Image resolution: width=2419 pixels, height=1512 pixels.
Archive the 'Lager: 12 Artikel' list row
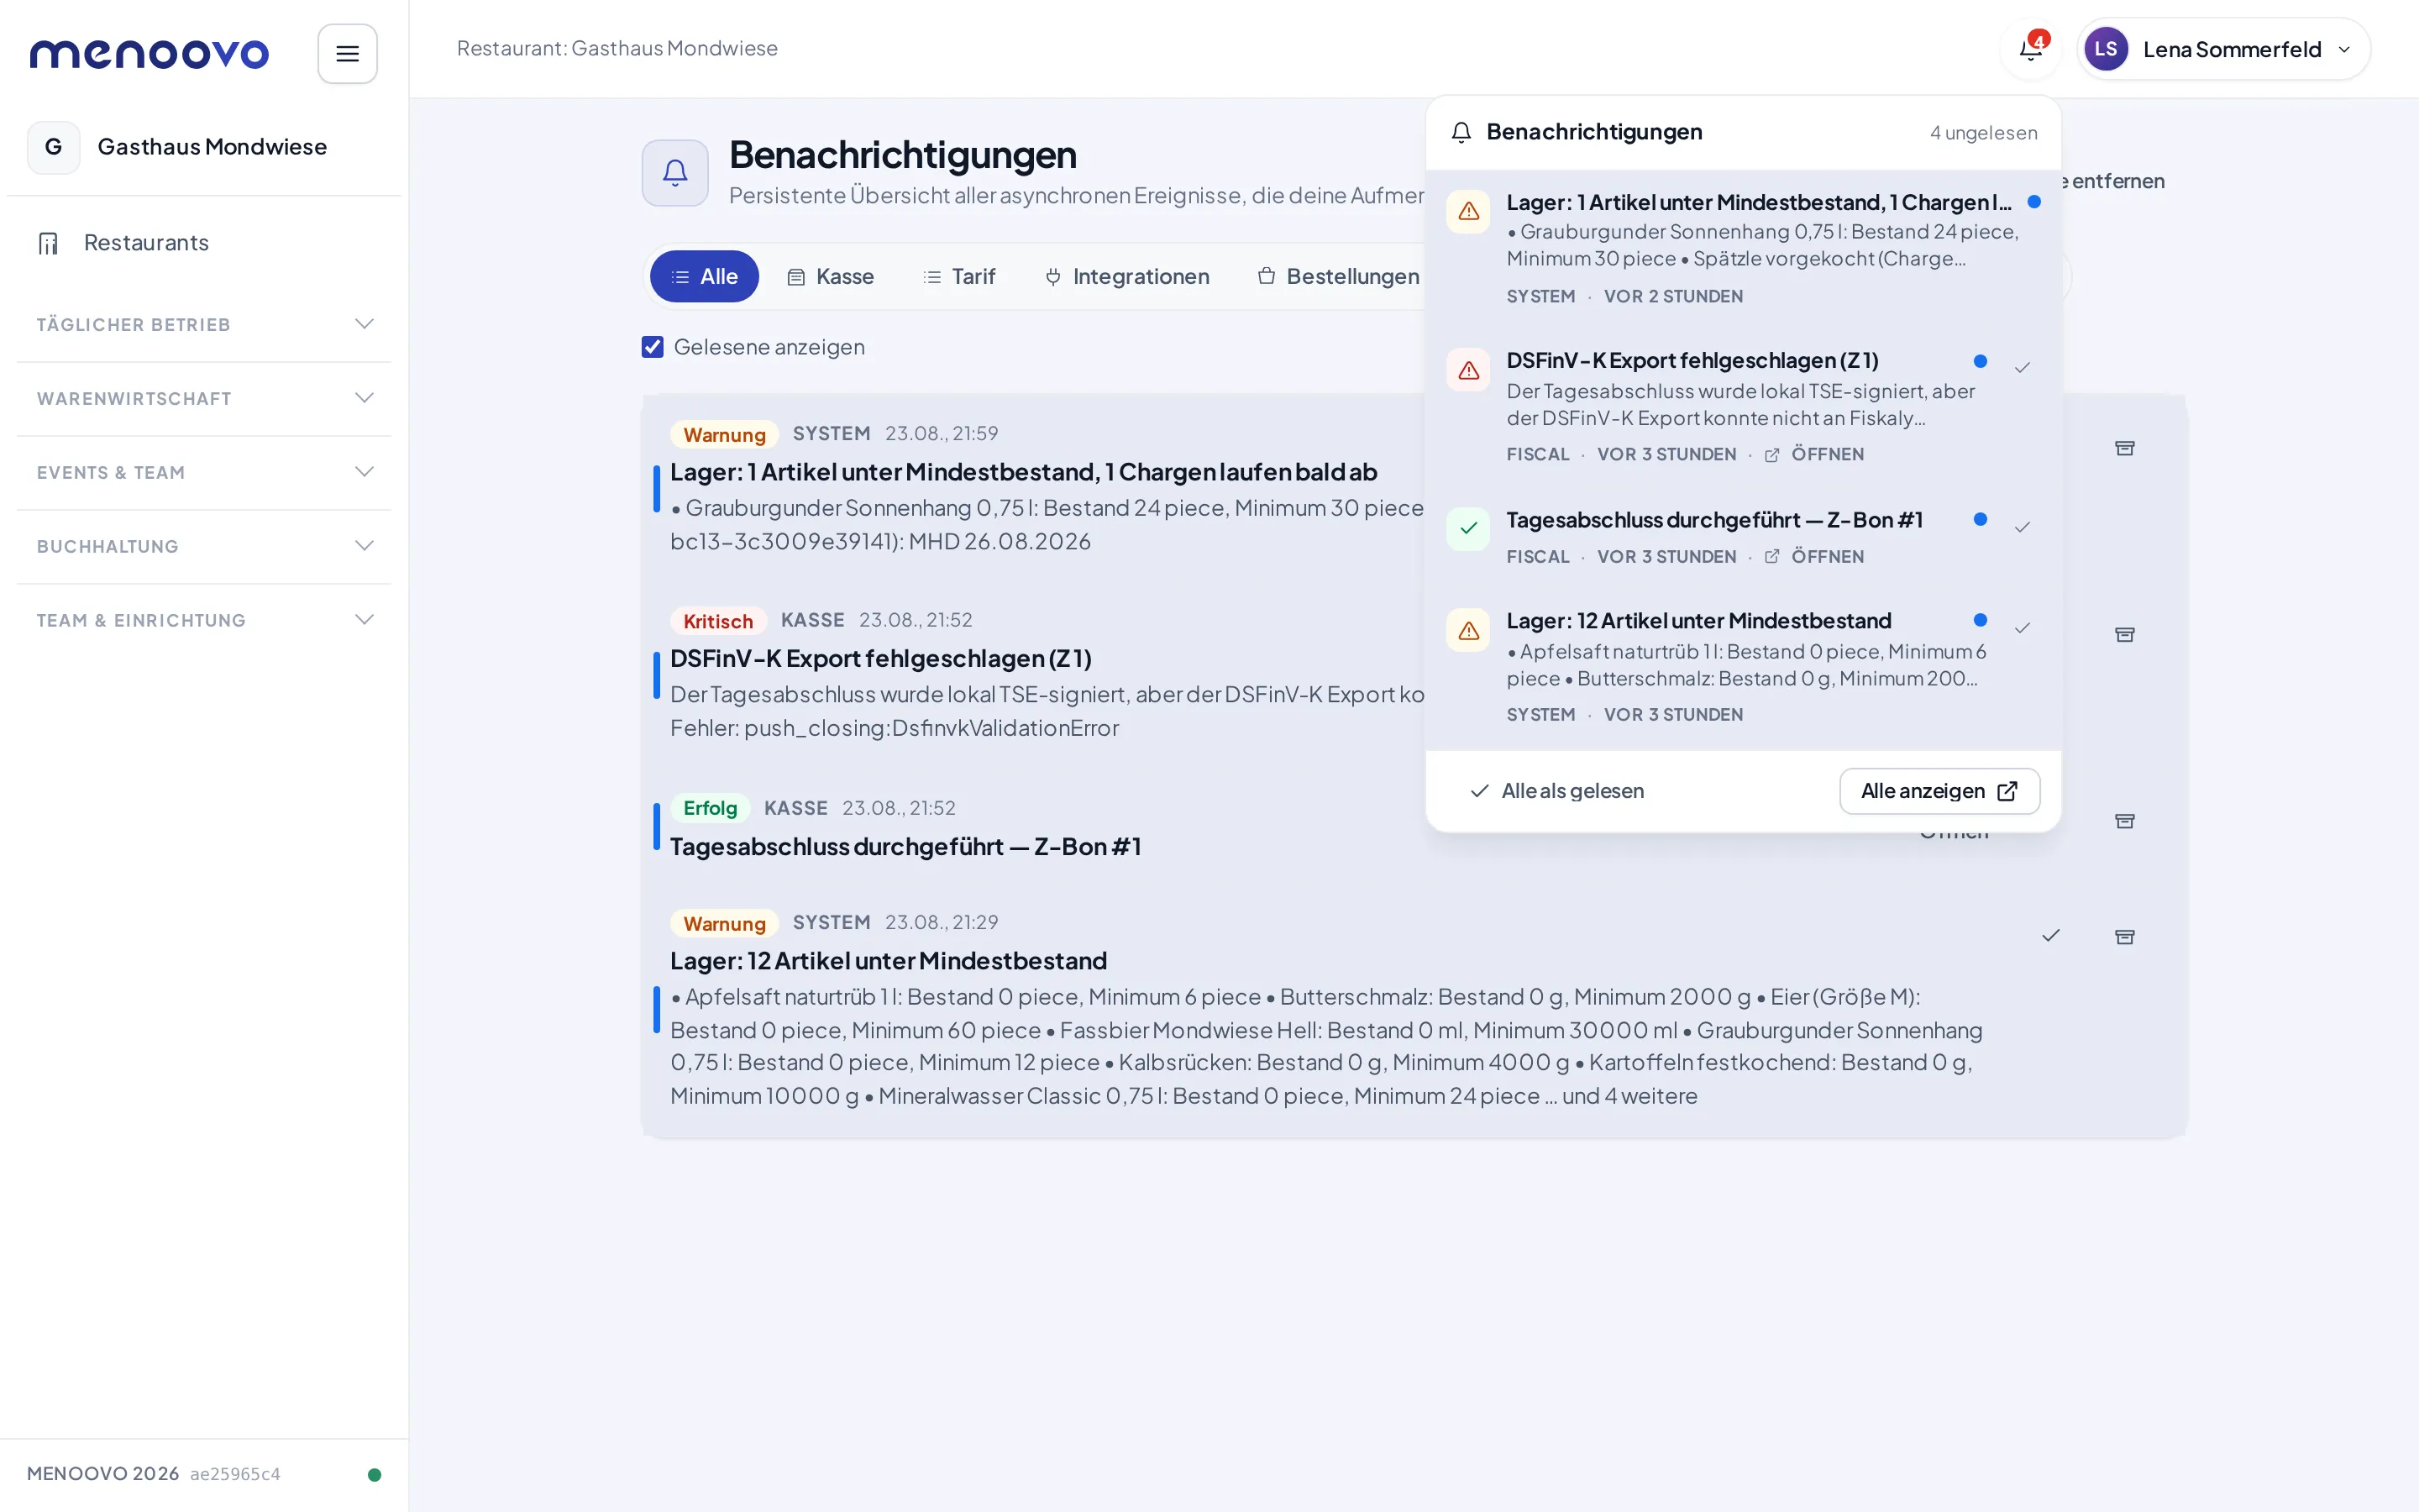pyautogui.click(x=2125, y=937)
